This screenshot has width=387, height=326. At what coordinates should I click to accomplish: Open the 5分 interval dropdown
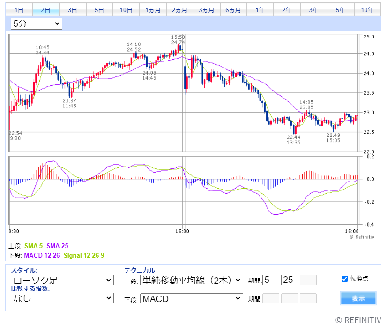coord(36,23)
